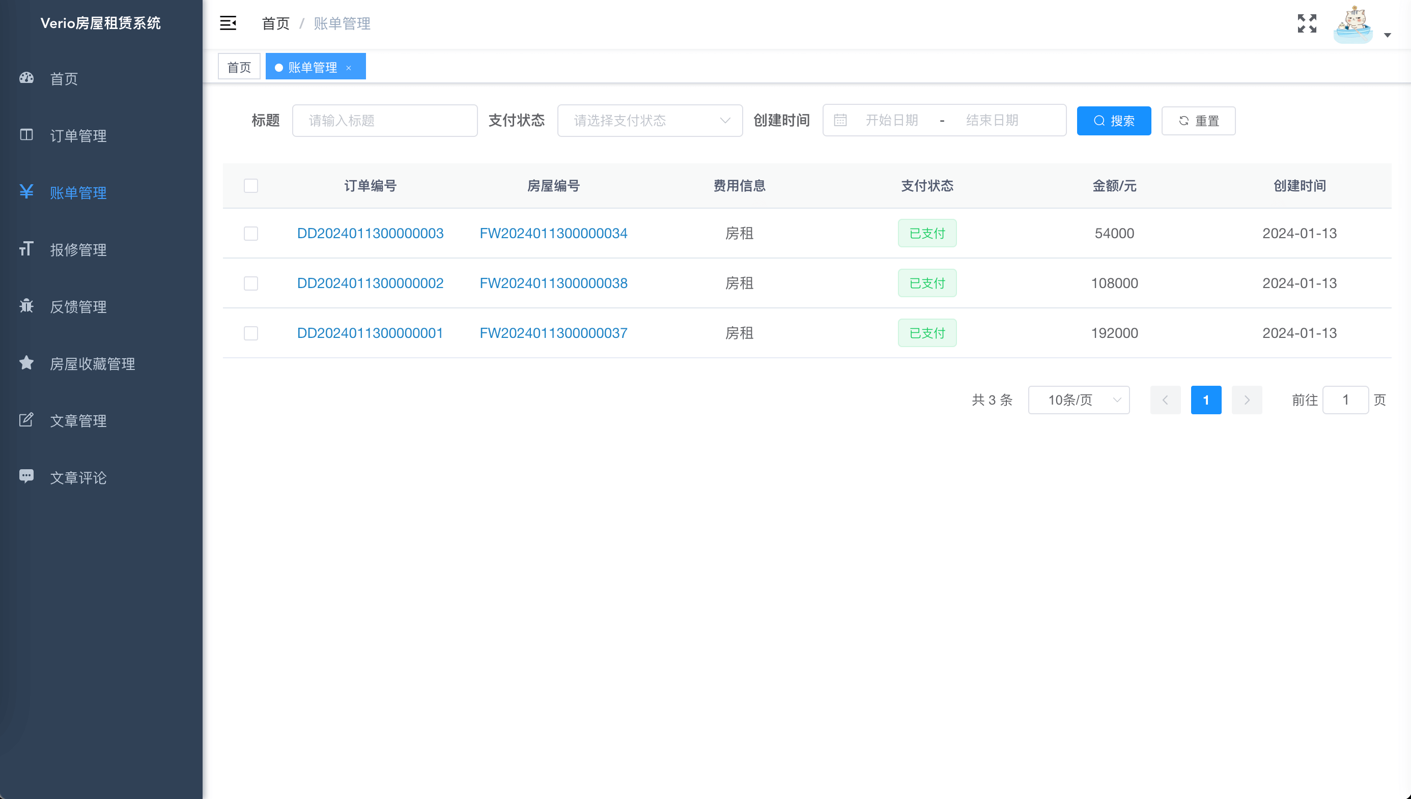Open the 支付状态 dropdown
The height and width of the screenshot is (799, 1411).
pyautogui.click(x=649, y=120)
